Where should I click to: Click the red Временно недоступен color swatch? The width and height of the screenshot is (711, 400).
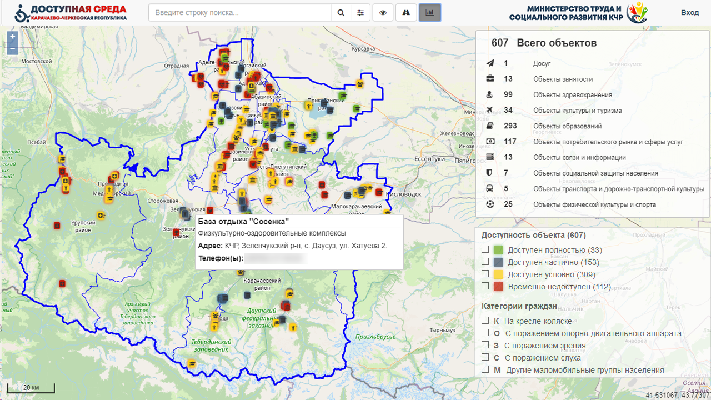click(498, 287)
